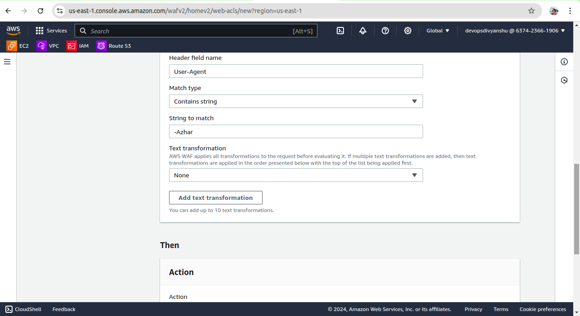Open the Cookie preferences link
Screen dimensions: 580x316
point(543,309)
